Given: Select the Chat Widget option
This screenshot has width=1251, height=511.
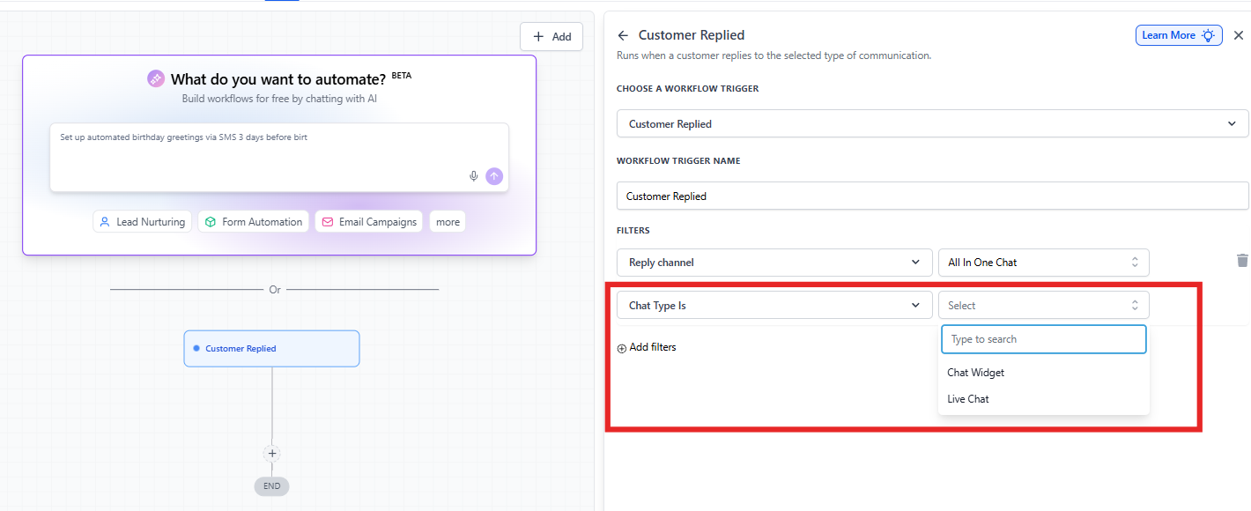Looking at the screenshot, I should pos(975,373).
